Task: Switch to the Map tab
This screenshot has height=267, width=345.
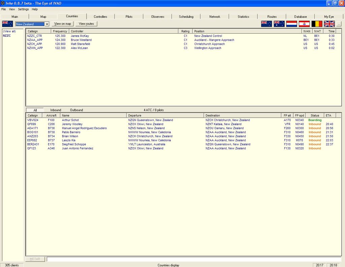Action: 43,16
